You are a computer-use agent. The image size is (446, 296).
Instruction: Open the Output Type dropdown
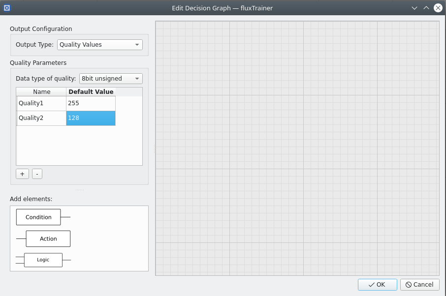click(100, 45)
